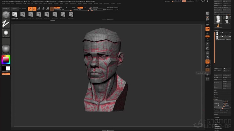Viewport: 234px width, 131px height.
Task: Expand the Extract section
Action: [216, 114]
